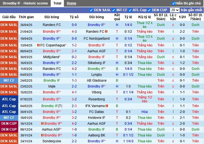Click the FC Dallas team name

(96, 112)
